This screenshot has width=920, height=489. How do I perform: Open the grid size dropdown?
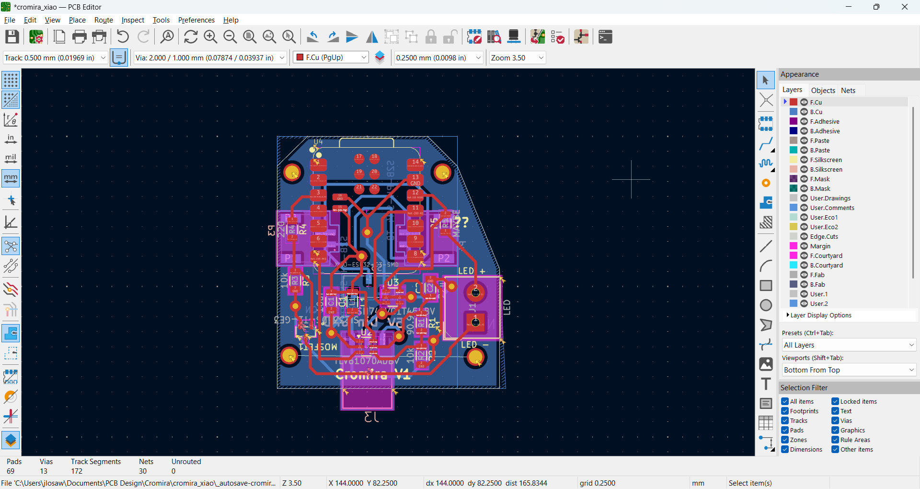point(438,58)
